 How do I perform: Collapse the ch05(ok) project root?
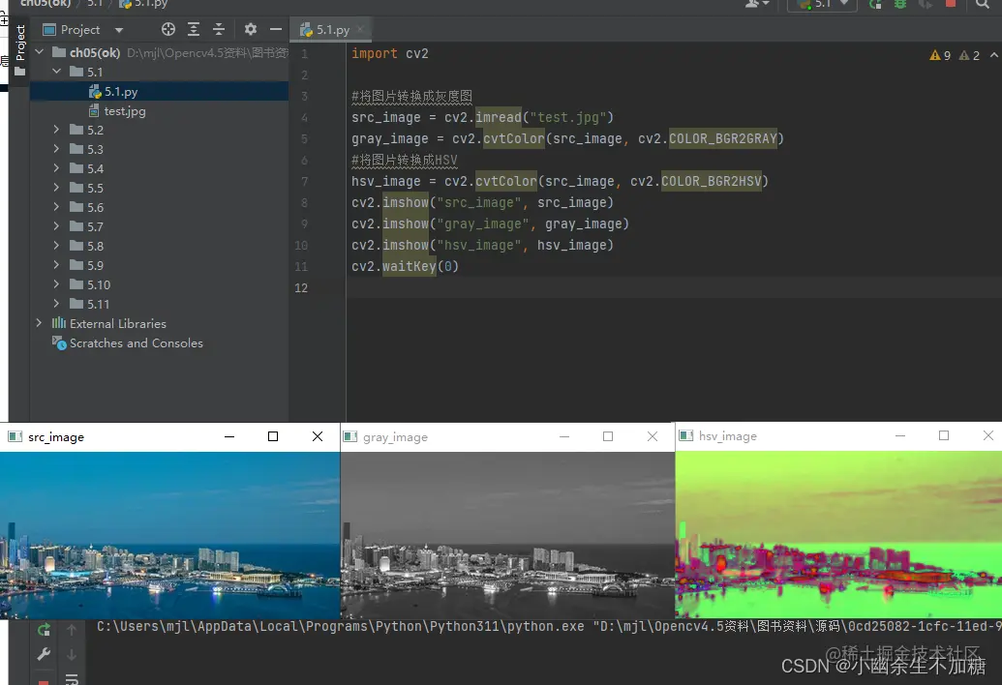(x=40, y=51)
